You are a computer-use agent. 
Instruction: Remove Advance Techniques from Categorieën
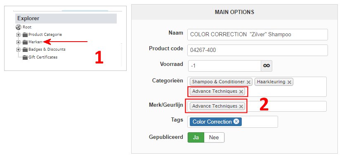(x=241, y=91)
